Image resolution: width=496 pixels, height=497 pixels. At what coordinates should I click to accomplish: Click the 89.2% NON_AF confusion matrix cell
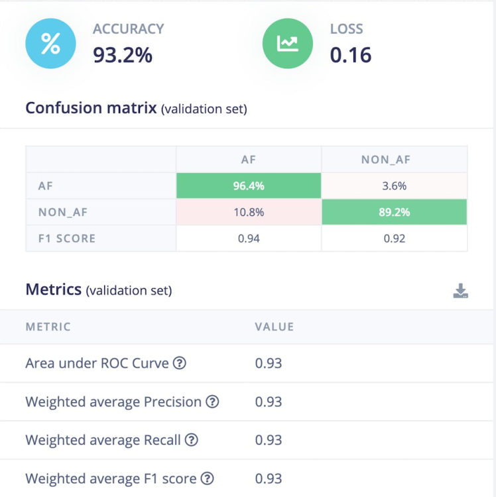pyautogui.click(x=394, y=212)
